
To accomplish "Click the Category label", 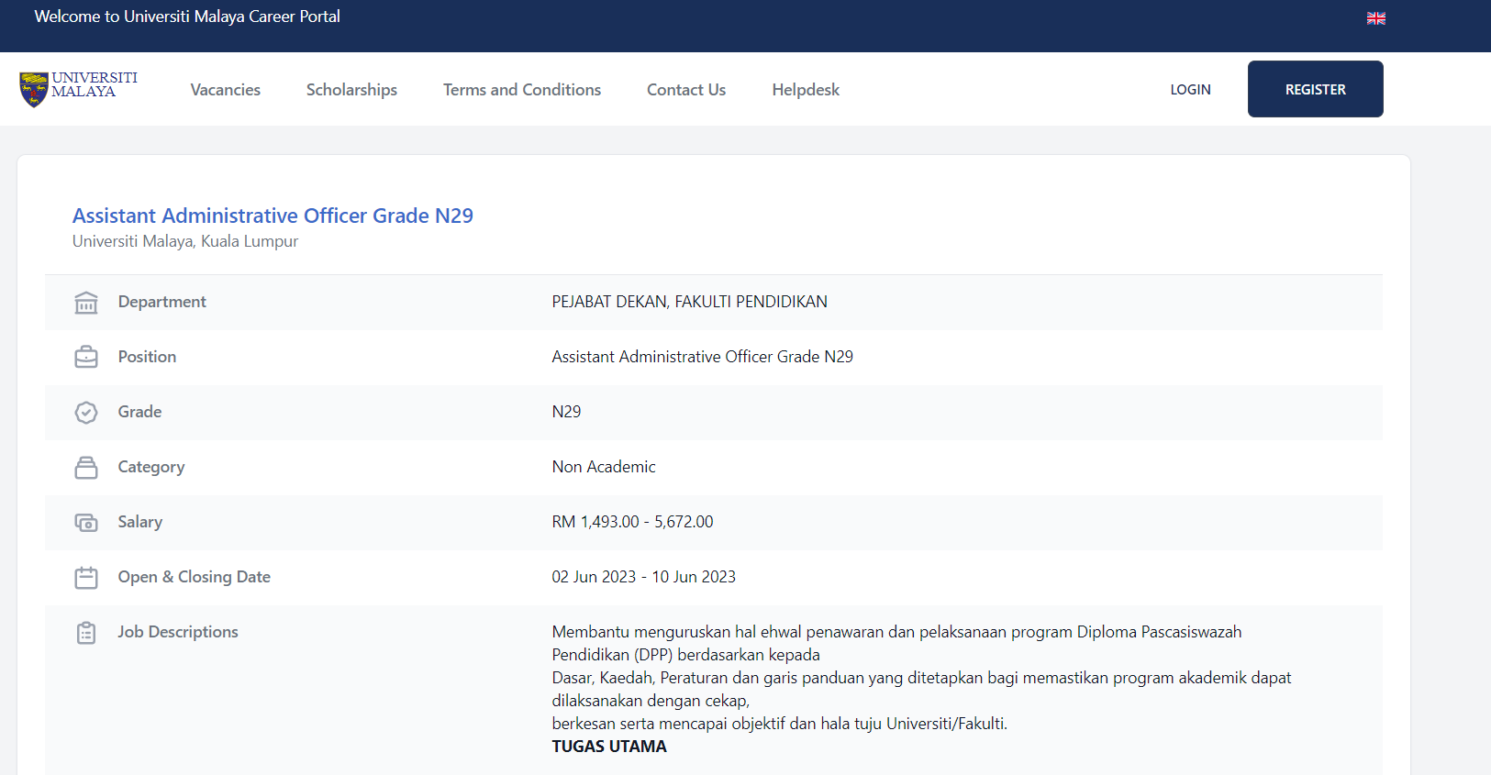I will pyautogui.click(x=151, y=467).
